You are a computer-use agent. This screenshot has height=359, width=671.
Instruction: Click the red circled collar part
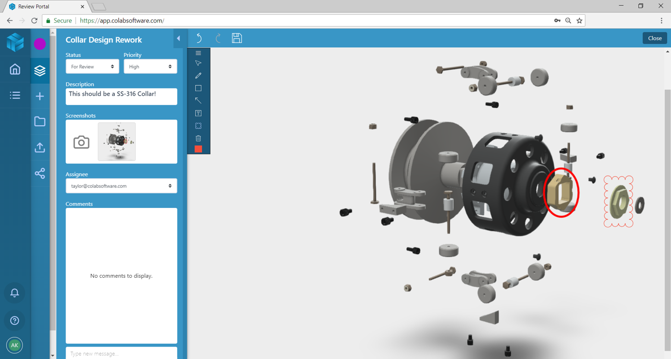tap(561, 192)
